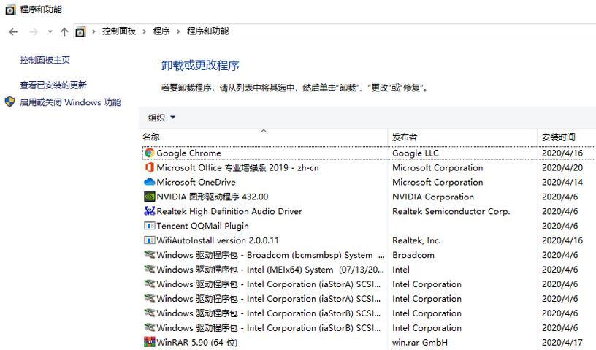596x350 pixels.
Task: Click the NVIDIA graphics driver icon
Action: (x=150, y=197)
